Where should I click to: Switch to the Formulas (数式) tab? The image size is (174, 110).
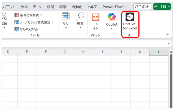pyautogui.click(x=24, y=7)
